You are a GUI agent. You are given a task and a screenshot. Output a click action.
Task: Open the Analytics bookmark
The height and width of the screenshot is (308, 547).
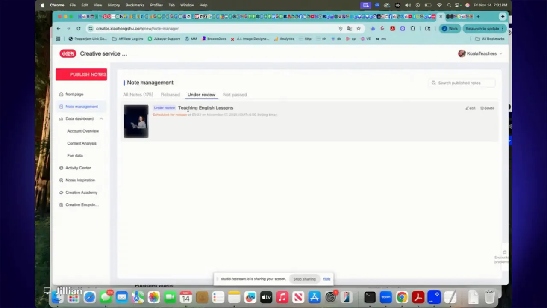[x=284, y=39]
